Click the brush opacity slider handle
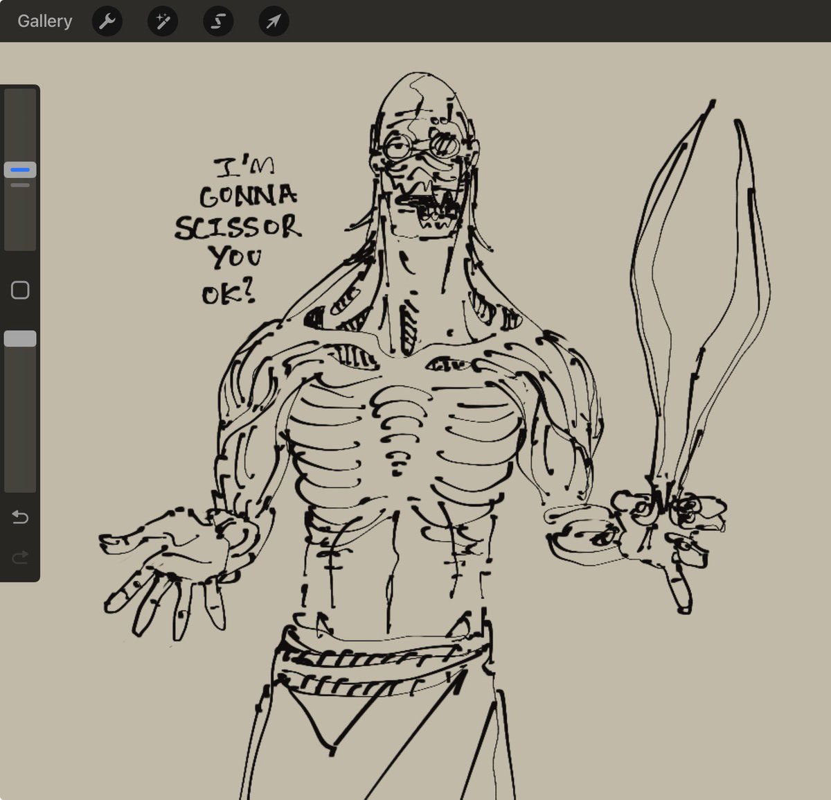This screenshot has width=831, height=800. [20, 338]
